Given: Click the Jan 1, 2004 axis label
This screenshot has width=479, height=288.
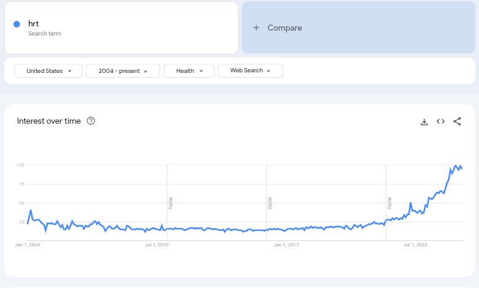Looking at the screenshot, I should tap(28, 244).
